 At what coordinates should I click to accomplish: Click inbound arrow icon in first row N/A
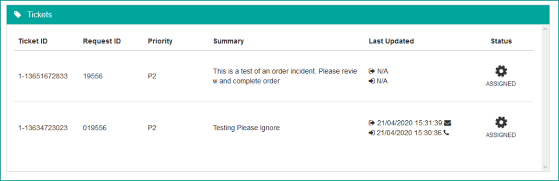[x=371, y=81]
